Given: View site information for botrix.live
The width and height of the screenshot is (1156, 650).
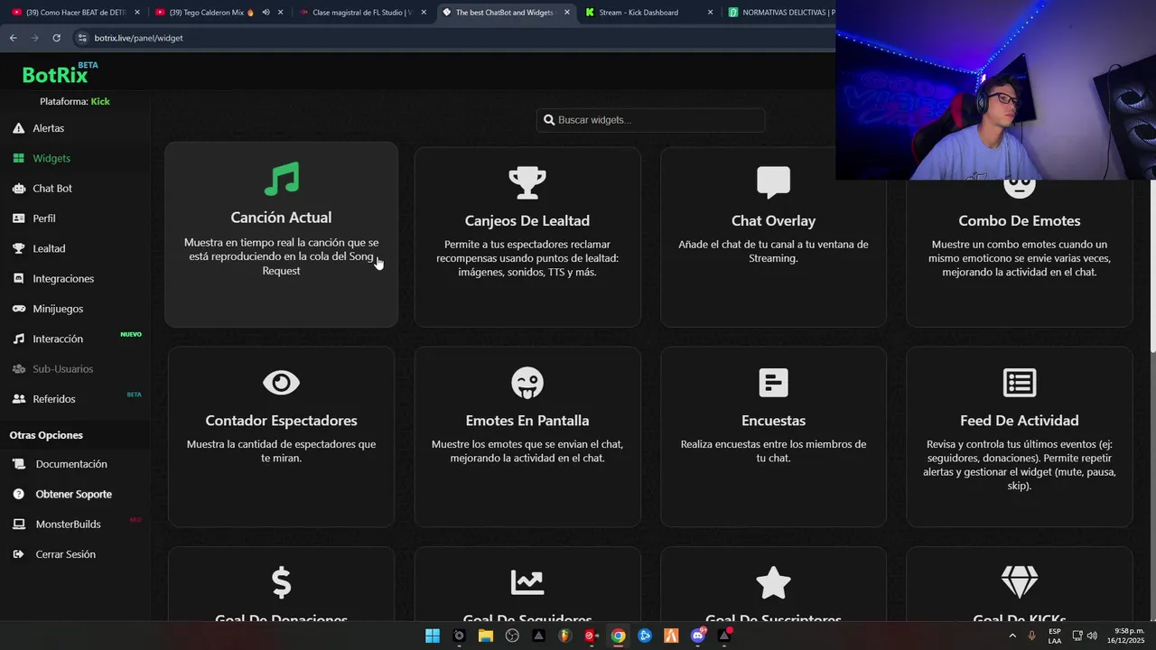Looking at the screenshot, I should click(82, 38).
